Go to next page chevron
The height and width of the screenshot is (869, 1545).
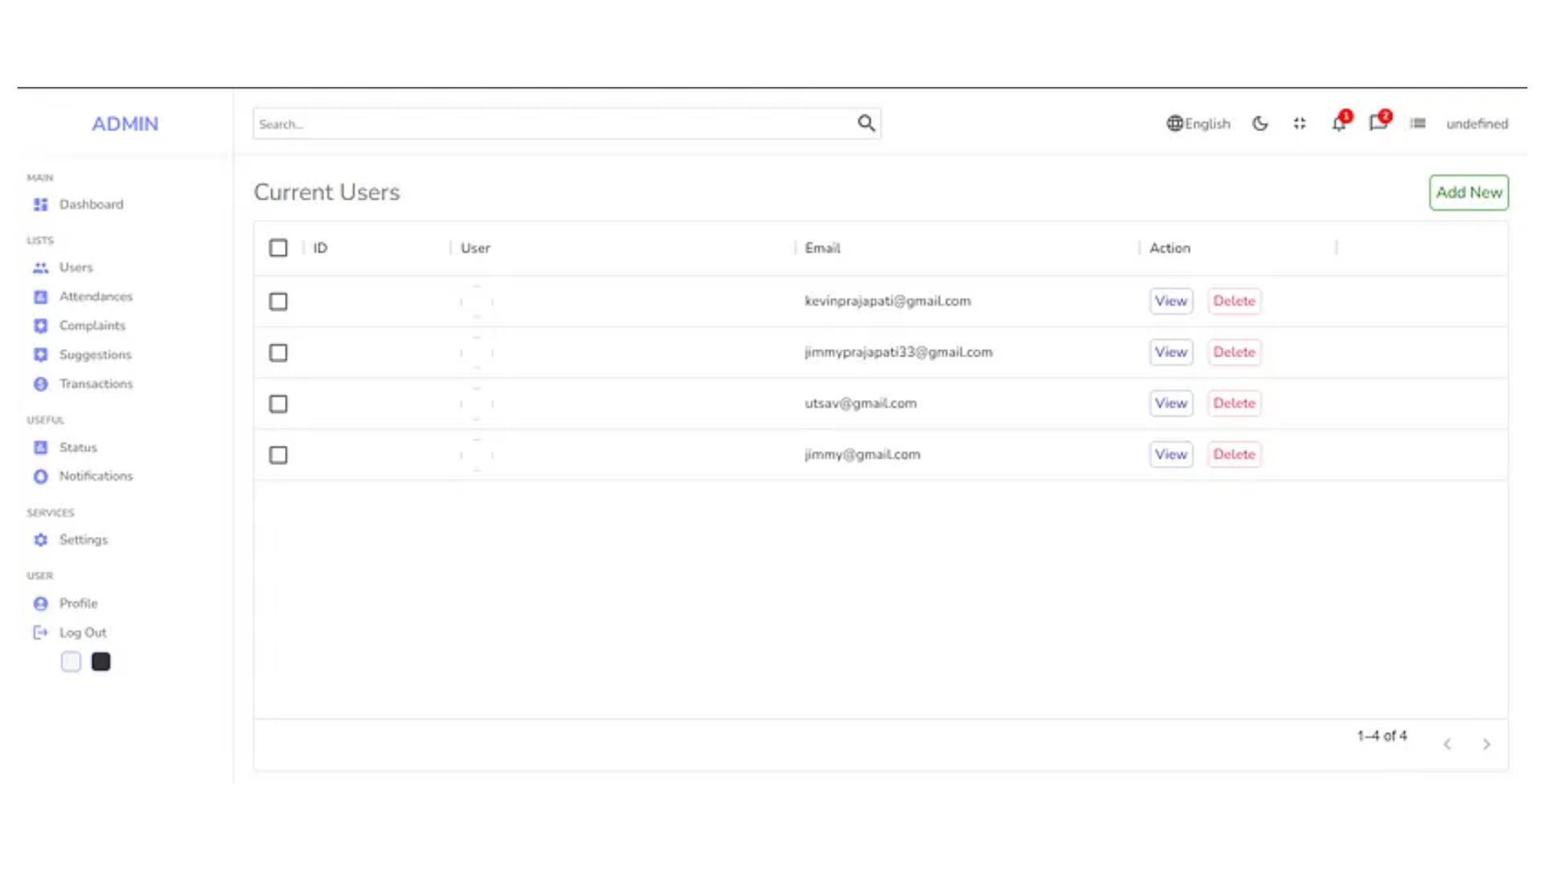coord(1486,744)
